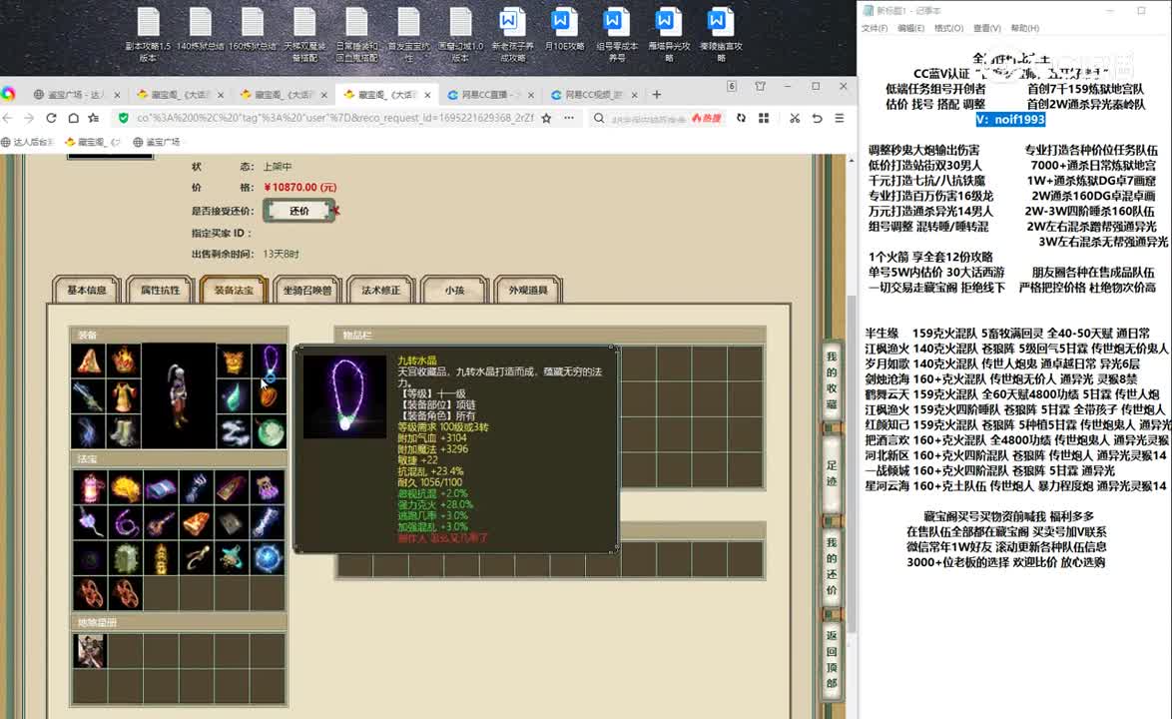This screenshot has width=1172, height=719.
Task: Open the Notepad 格式(O) menu
Action: [948, 28]
